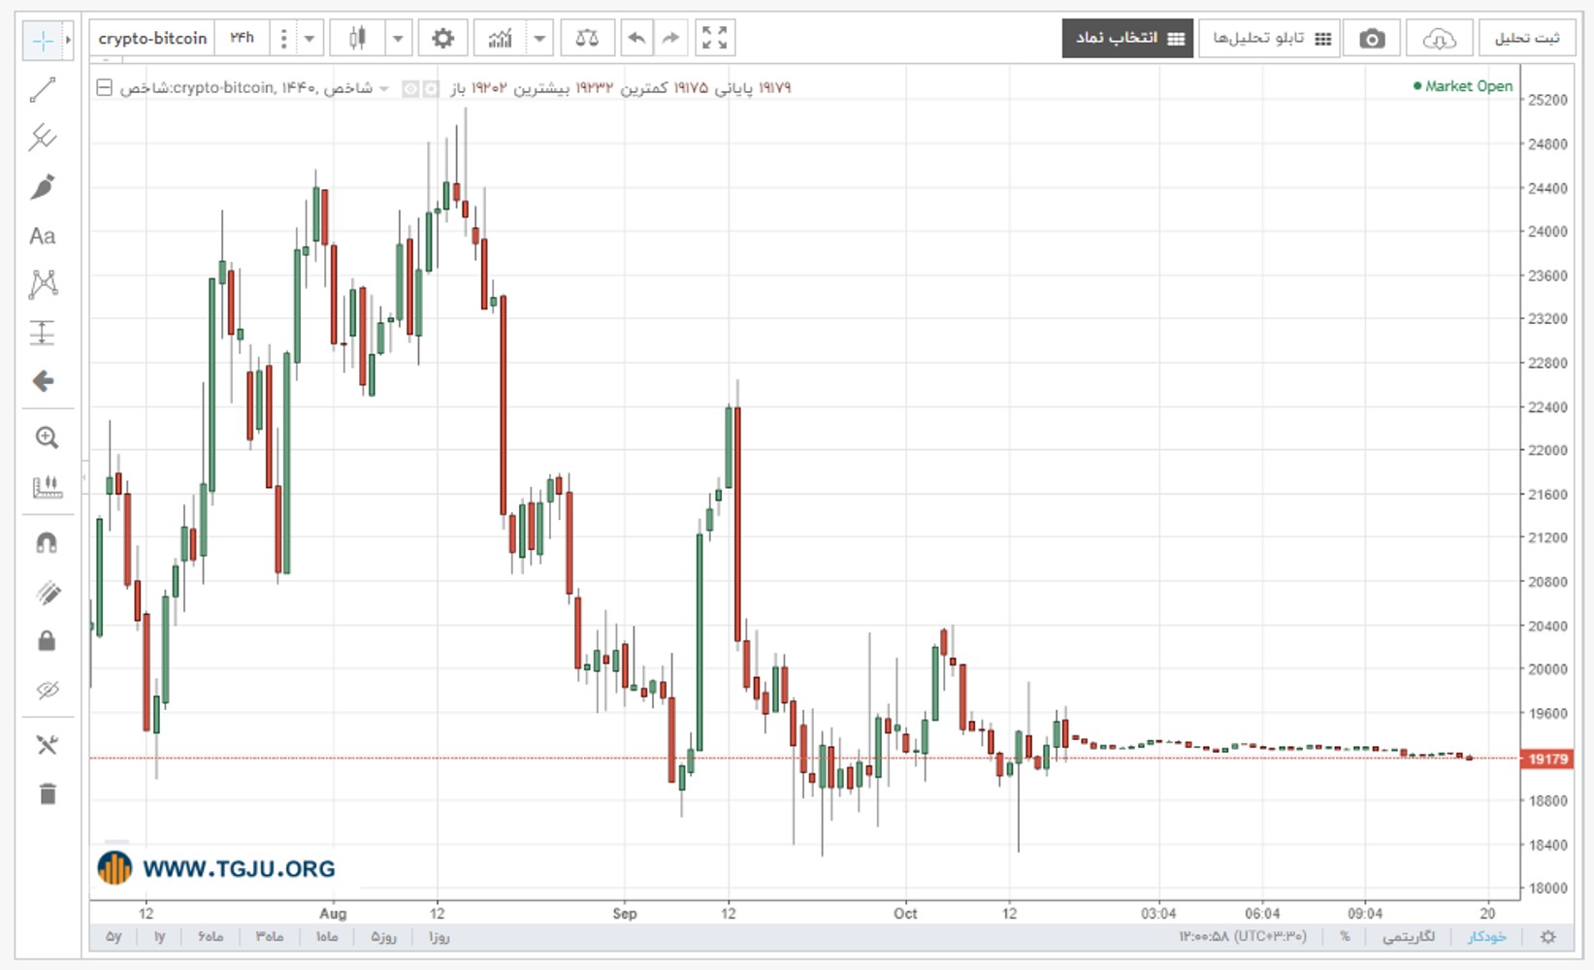Select the 5y time range
This screenshot has height=970, width=1594.
(114, 936)
